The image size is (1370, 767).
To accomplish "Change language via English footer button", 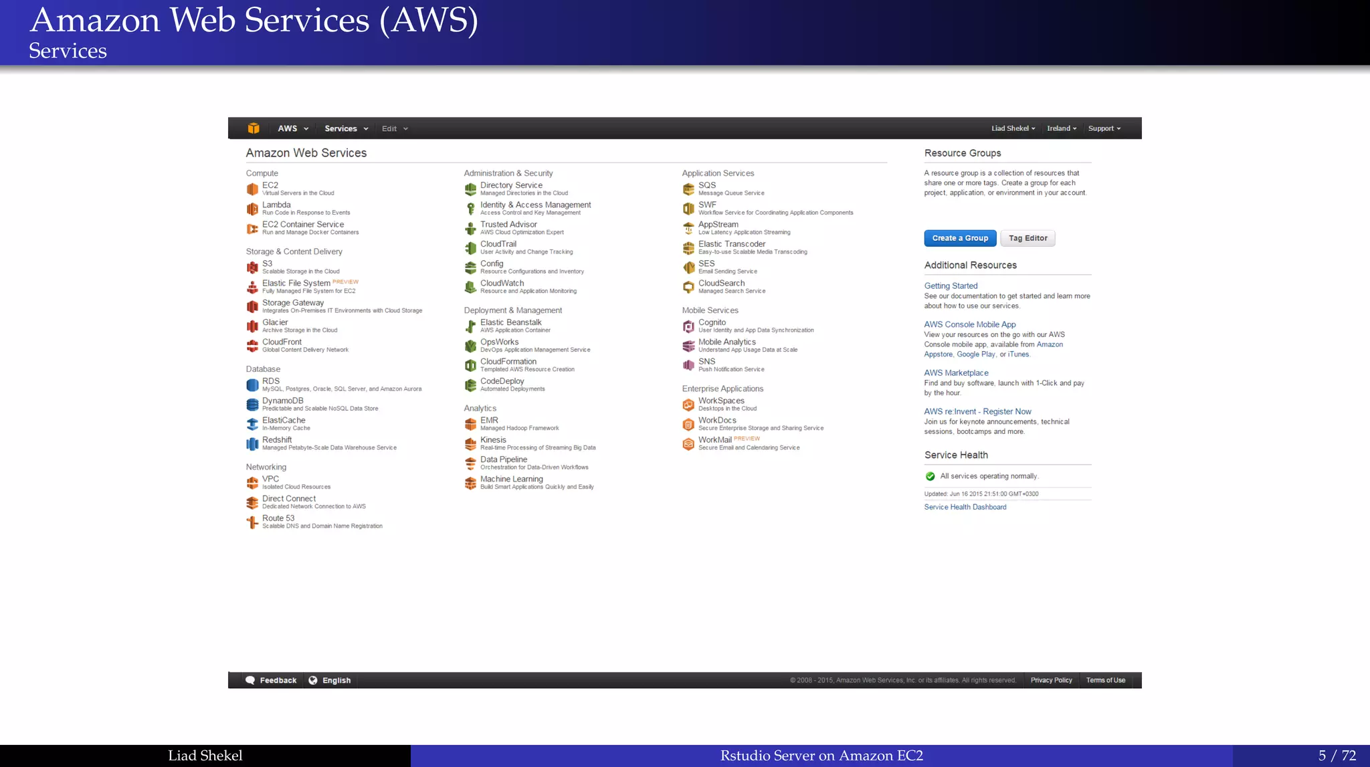I will point(329,680).
